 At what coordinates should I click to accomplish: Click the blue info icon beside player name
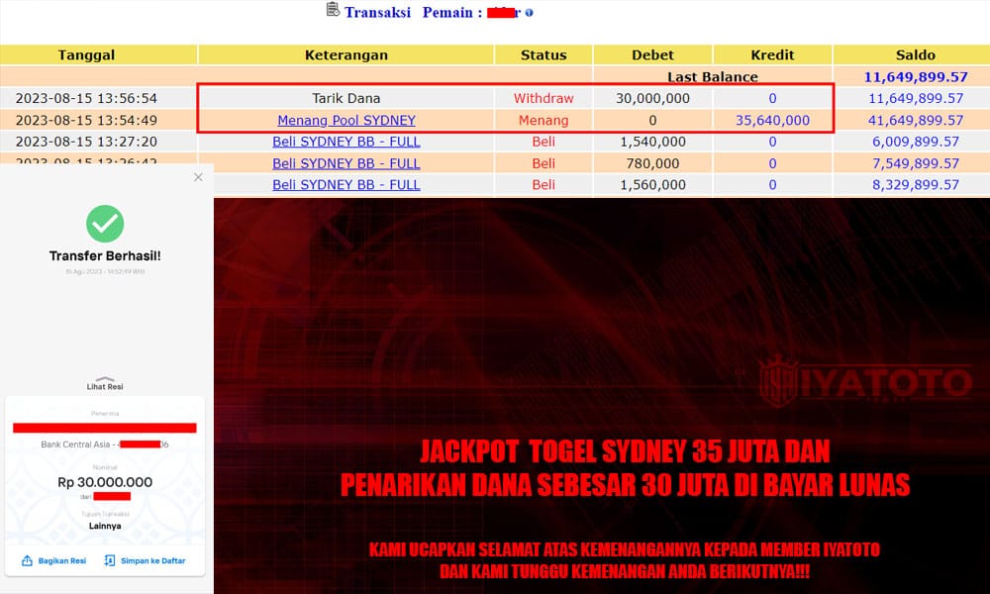[x=529, y=13]
